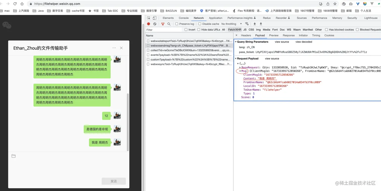Image resolution: width=381 pixels, height=191 pixels.
Task: Open the Headers tab of the request
Action: pyautogui.click(x=246, y=35)
